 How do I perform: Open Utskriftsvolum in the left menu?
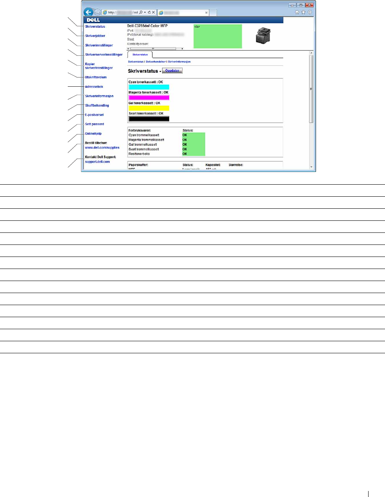pos(96,77)
